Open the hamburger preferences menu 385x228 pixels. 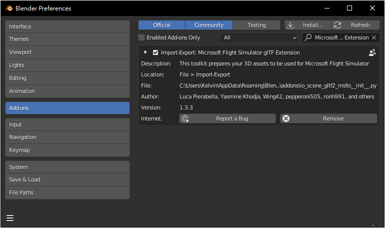pyautogui.click(x=10, y=218)
